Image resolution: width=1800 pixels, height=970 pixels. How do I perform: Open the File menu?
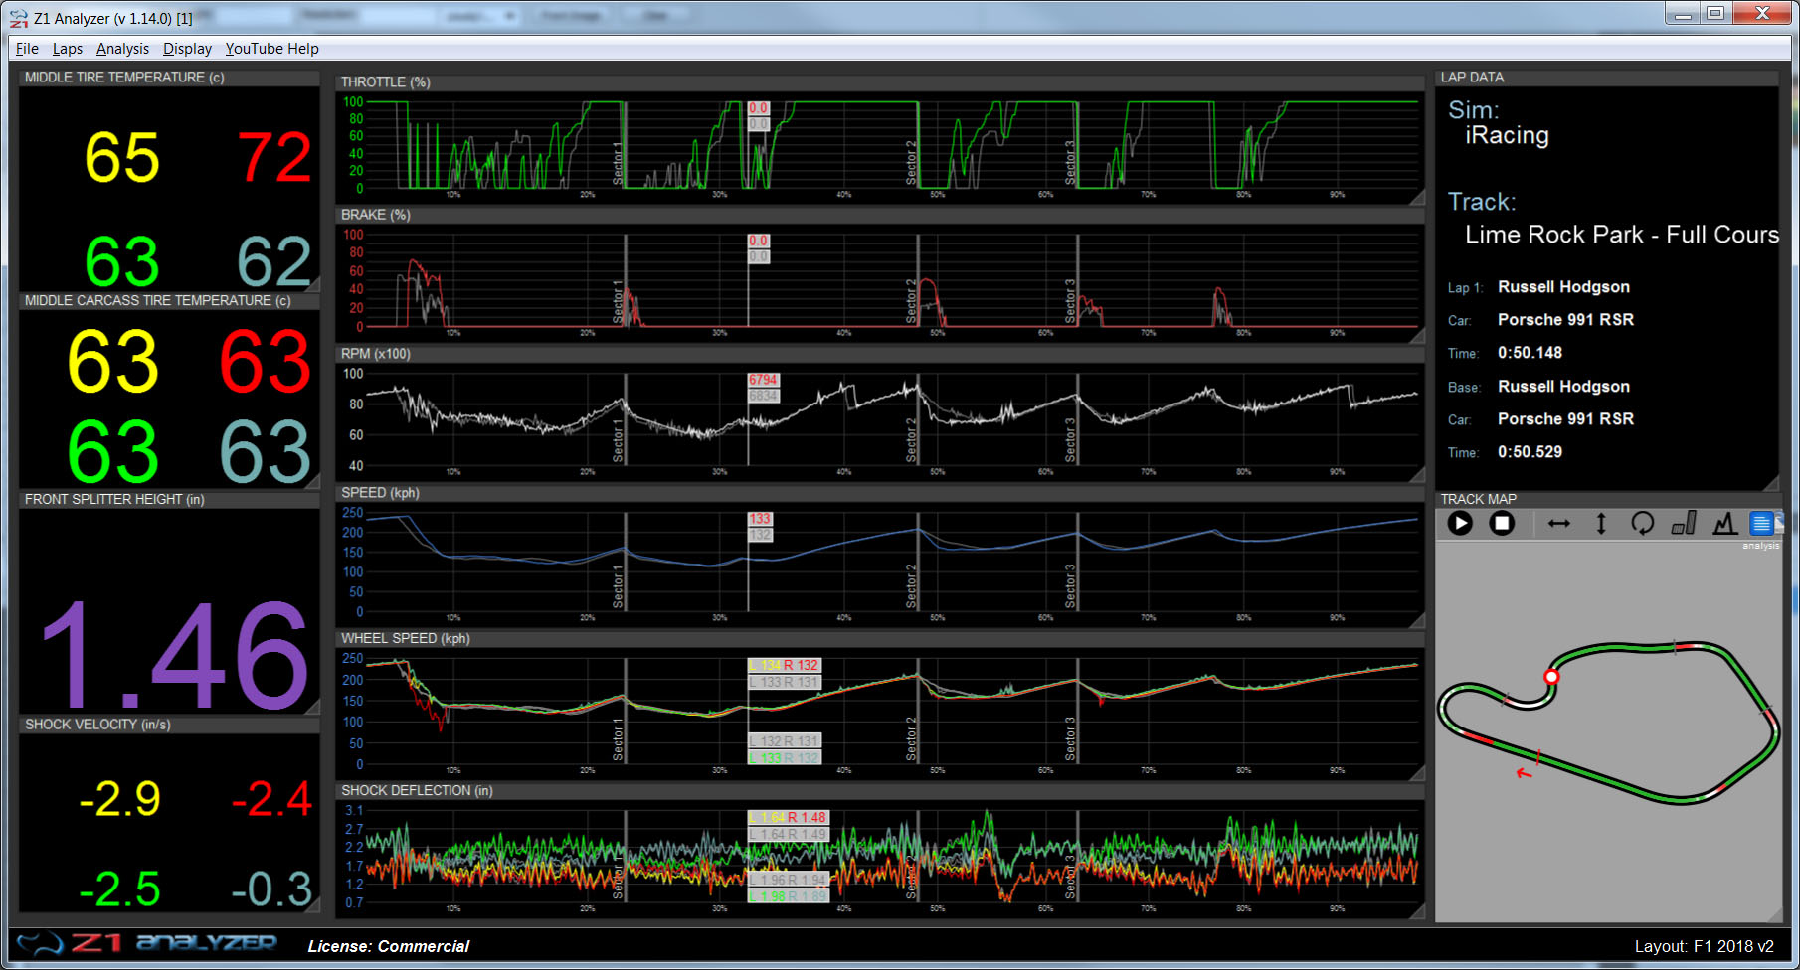(27, 48)
